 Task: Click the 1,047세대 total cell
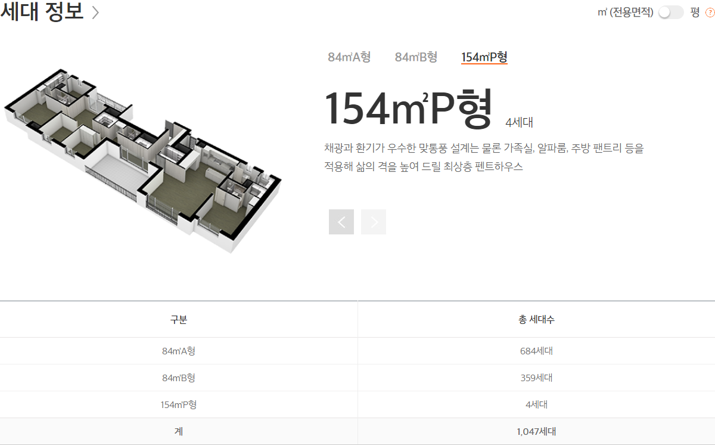pyautogui.click(x=536, y=431)
